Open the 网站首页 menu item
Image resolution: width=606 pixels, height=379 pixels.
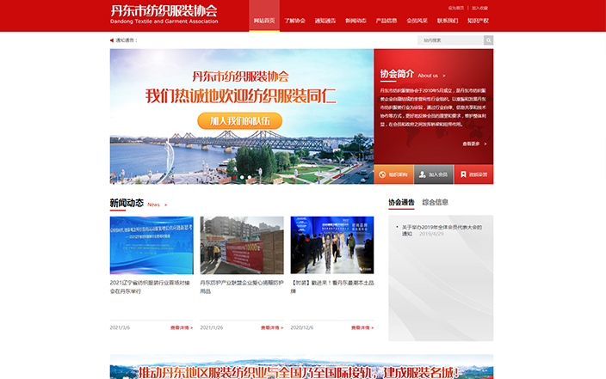(x=264, y=20)
